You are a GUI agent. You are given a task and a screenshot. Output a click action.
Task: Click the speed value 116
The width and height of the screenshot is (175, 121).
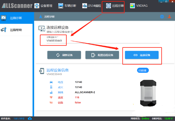click(77, 97)
